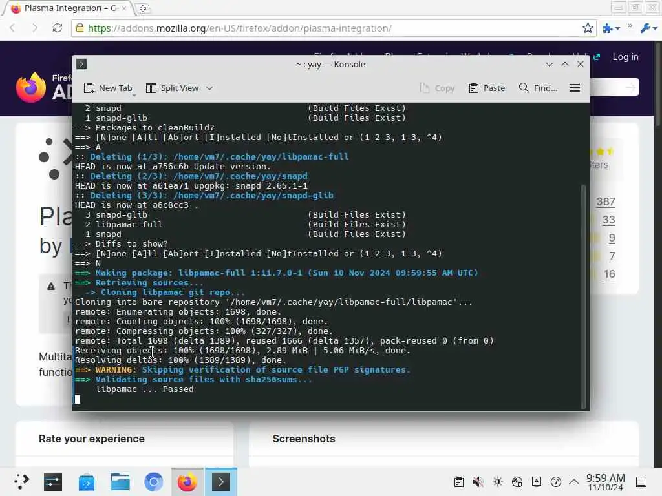This screenshot has width=662, height=496.
Task: Close the Plasma Integration tab
Action: 124,8
